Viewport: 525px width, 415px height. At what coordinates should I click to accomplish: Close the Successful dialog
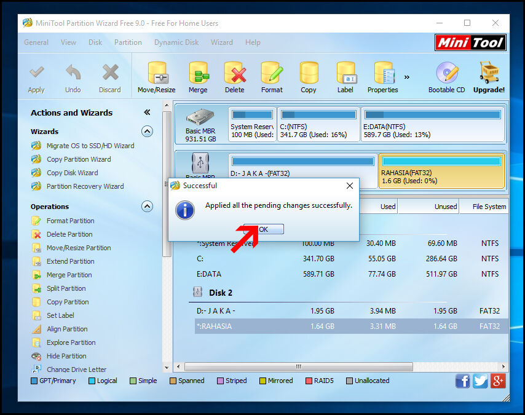coord(350,186)
